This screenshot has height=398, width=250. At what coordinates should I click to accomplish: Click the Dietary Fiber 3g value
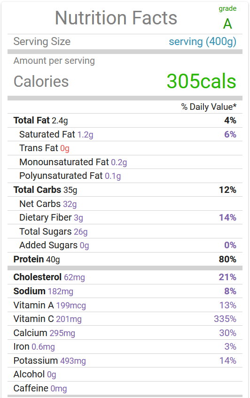[78, 218]
